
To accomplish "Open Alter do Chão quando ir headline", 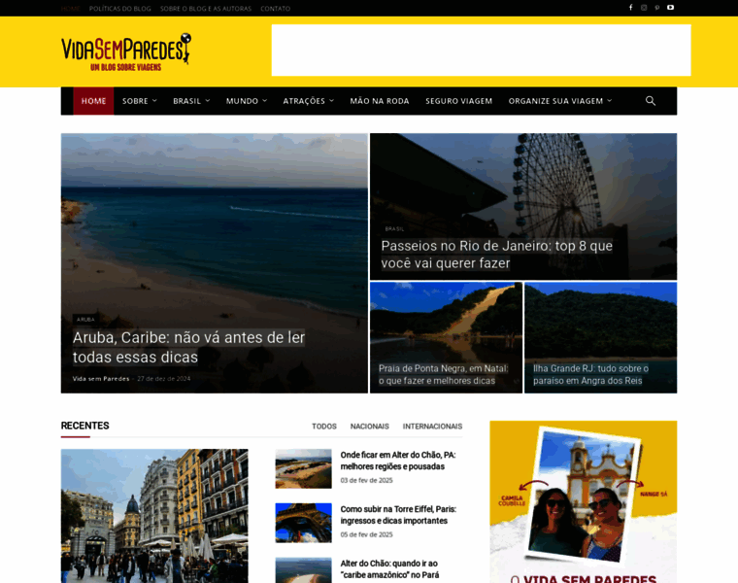I will coord(389,568).
